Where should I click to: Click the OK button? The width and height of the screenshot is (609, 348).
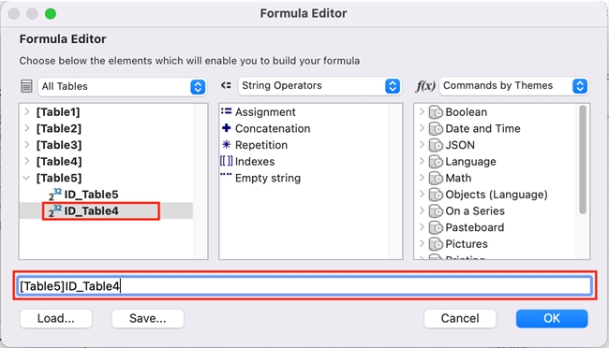pyautogui.click(x=552, y=318)
